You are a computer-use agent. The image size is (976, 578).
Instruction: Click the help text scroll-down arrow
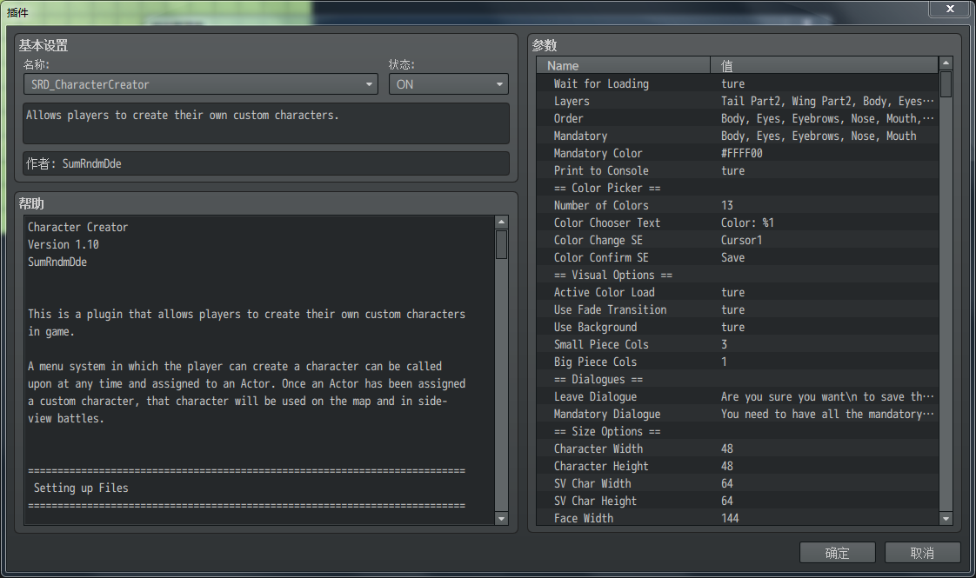pyautogui.click(x=501, y=518)
